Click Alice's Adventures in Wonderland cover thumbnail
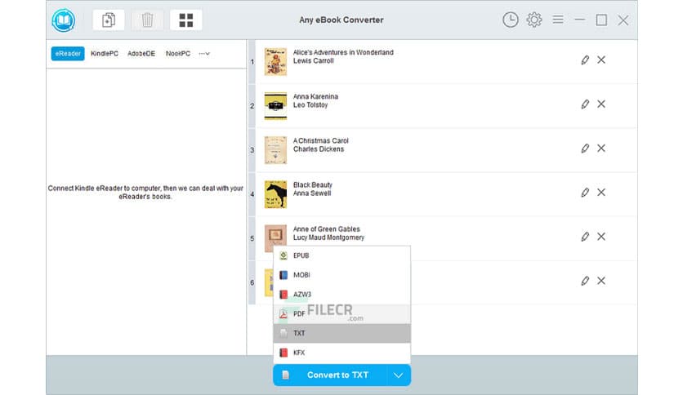 point(275,61)
